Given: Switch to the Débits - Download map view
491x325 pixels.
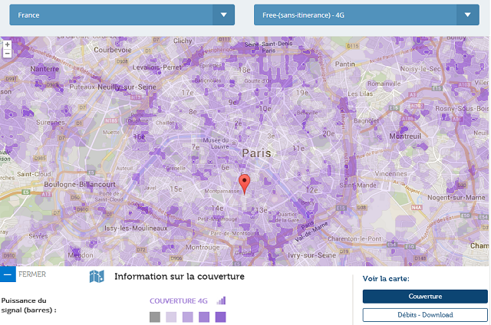Looking at the screenshot, I should 425,314.
